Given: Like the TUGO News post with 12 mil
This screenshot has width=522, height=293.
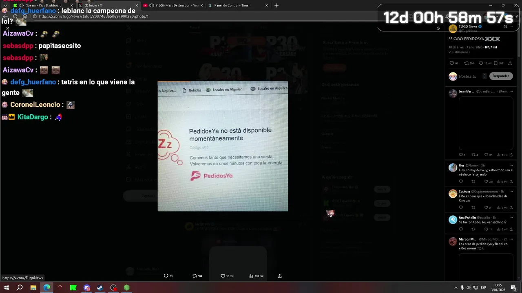Looking at the screenshot, I should click(x=481, y=63).
